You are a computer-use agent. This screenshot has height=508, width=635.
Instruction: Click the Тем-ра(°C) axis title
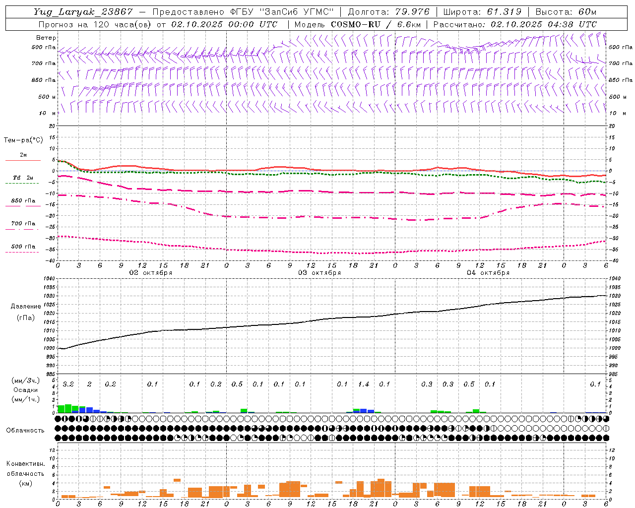point(23,140)
